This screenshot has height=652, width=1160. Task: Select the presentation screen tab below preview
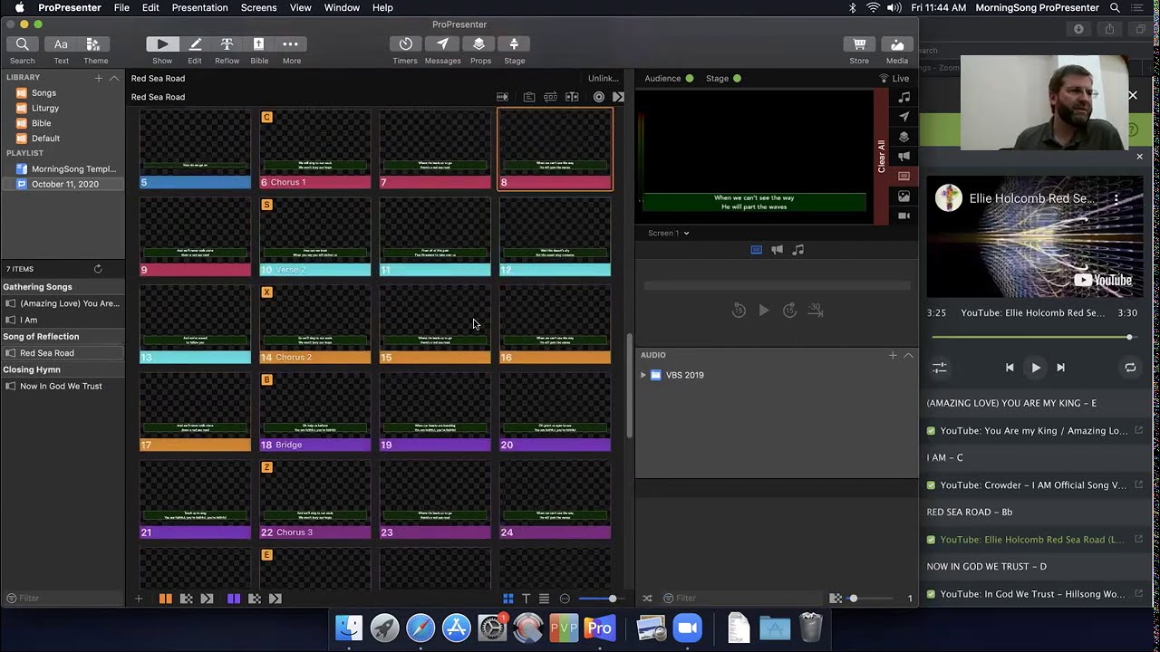click(756, 250)
